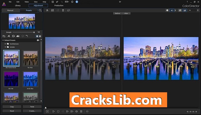Play the video preview
This screenshot has height=115, width=201.
(54, 112)
